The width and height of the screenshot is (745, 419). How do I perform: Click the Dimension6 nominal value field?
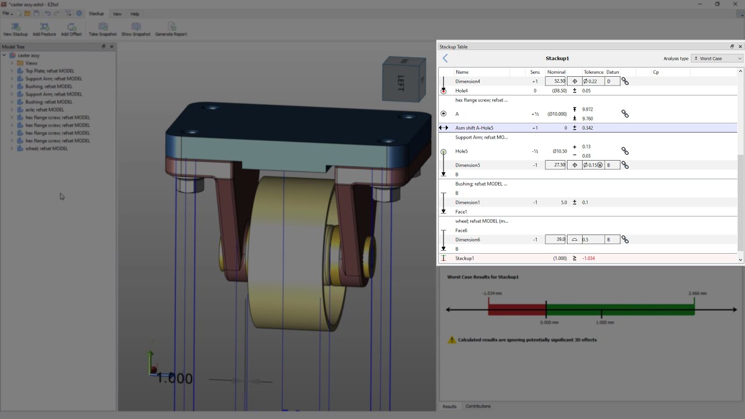click(556, 240)
